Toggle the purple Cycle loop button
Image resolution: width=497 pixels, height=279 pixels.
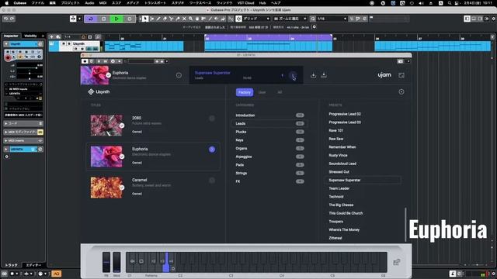(91, 19)
